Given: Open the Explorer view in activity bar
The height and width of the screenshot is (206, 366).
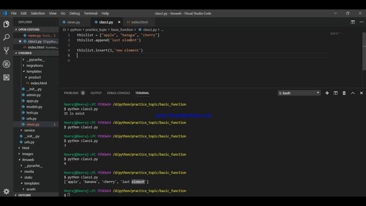Looking at the screenshot, I should 6,24.
